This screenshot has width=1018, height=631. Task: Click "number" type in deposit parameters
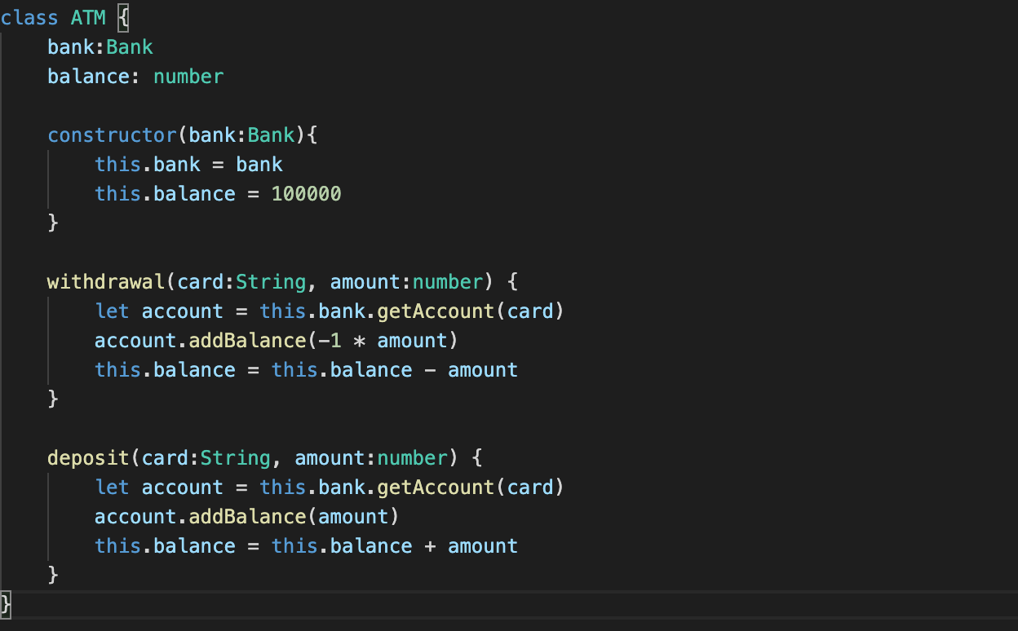pyautogui.click(x=413, y=457)
